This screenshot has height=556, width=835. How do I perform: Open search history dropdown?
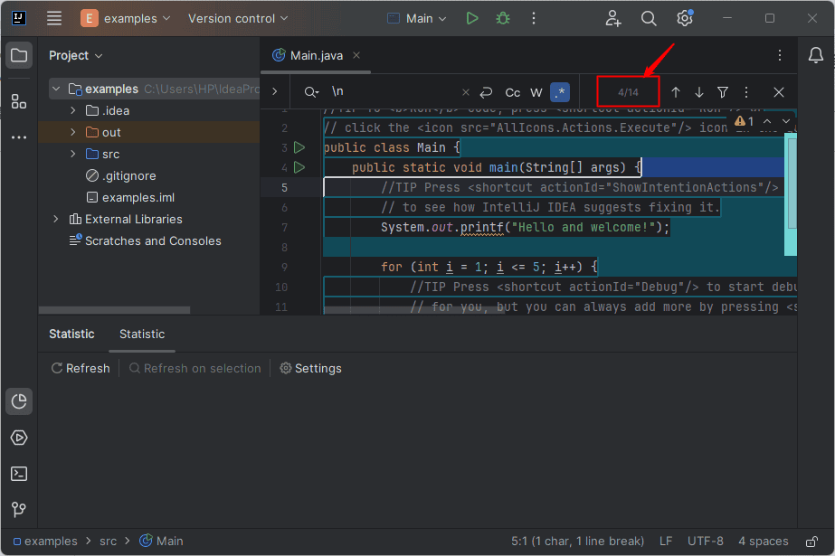click(311, 92)
